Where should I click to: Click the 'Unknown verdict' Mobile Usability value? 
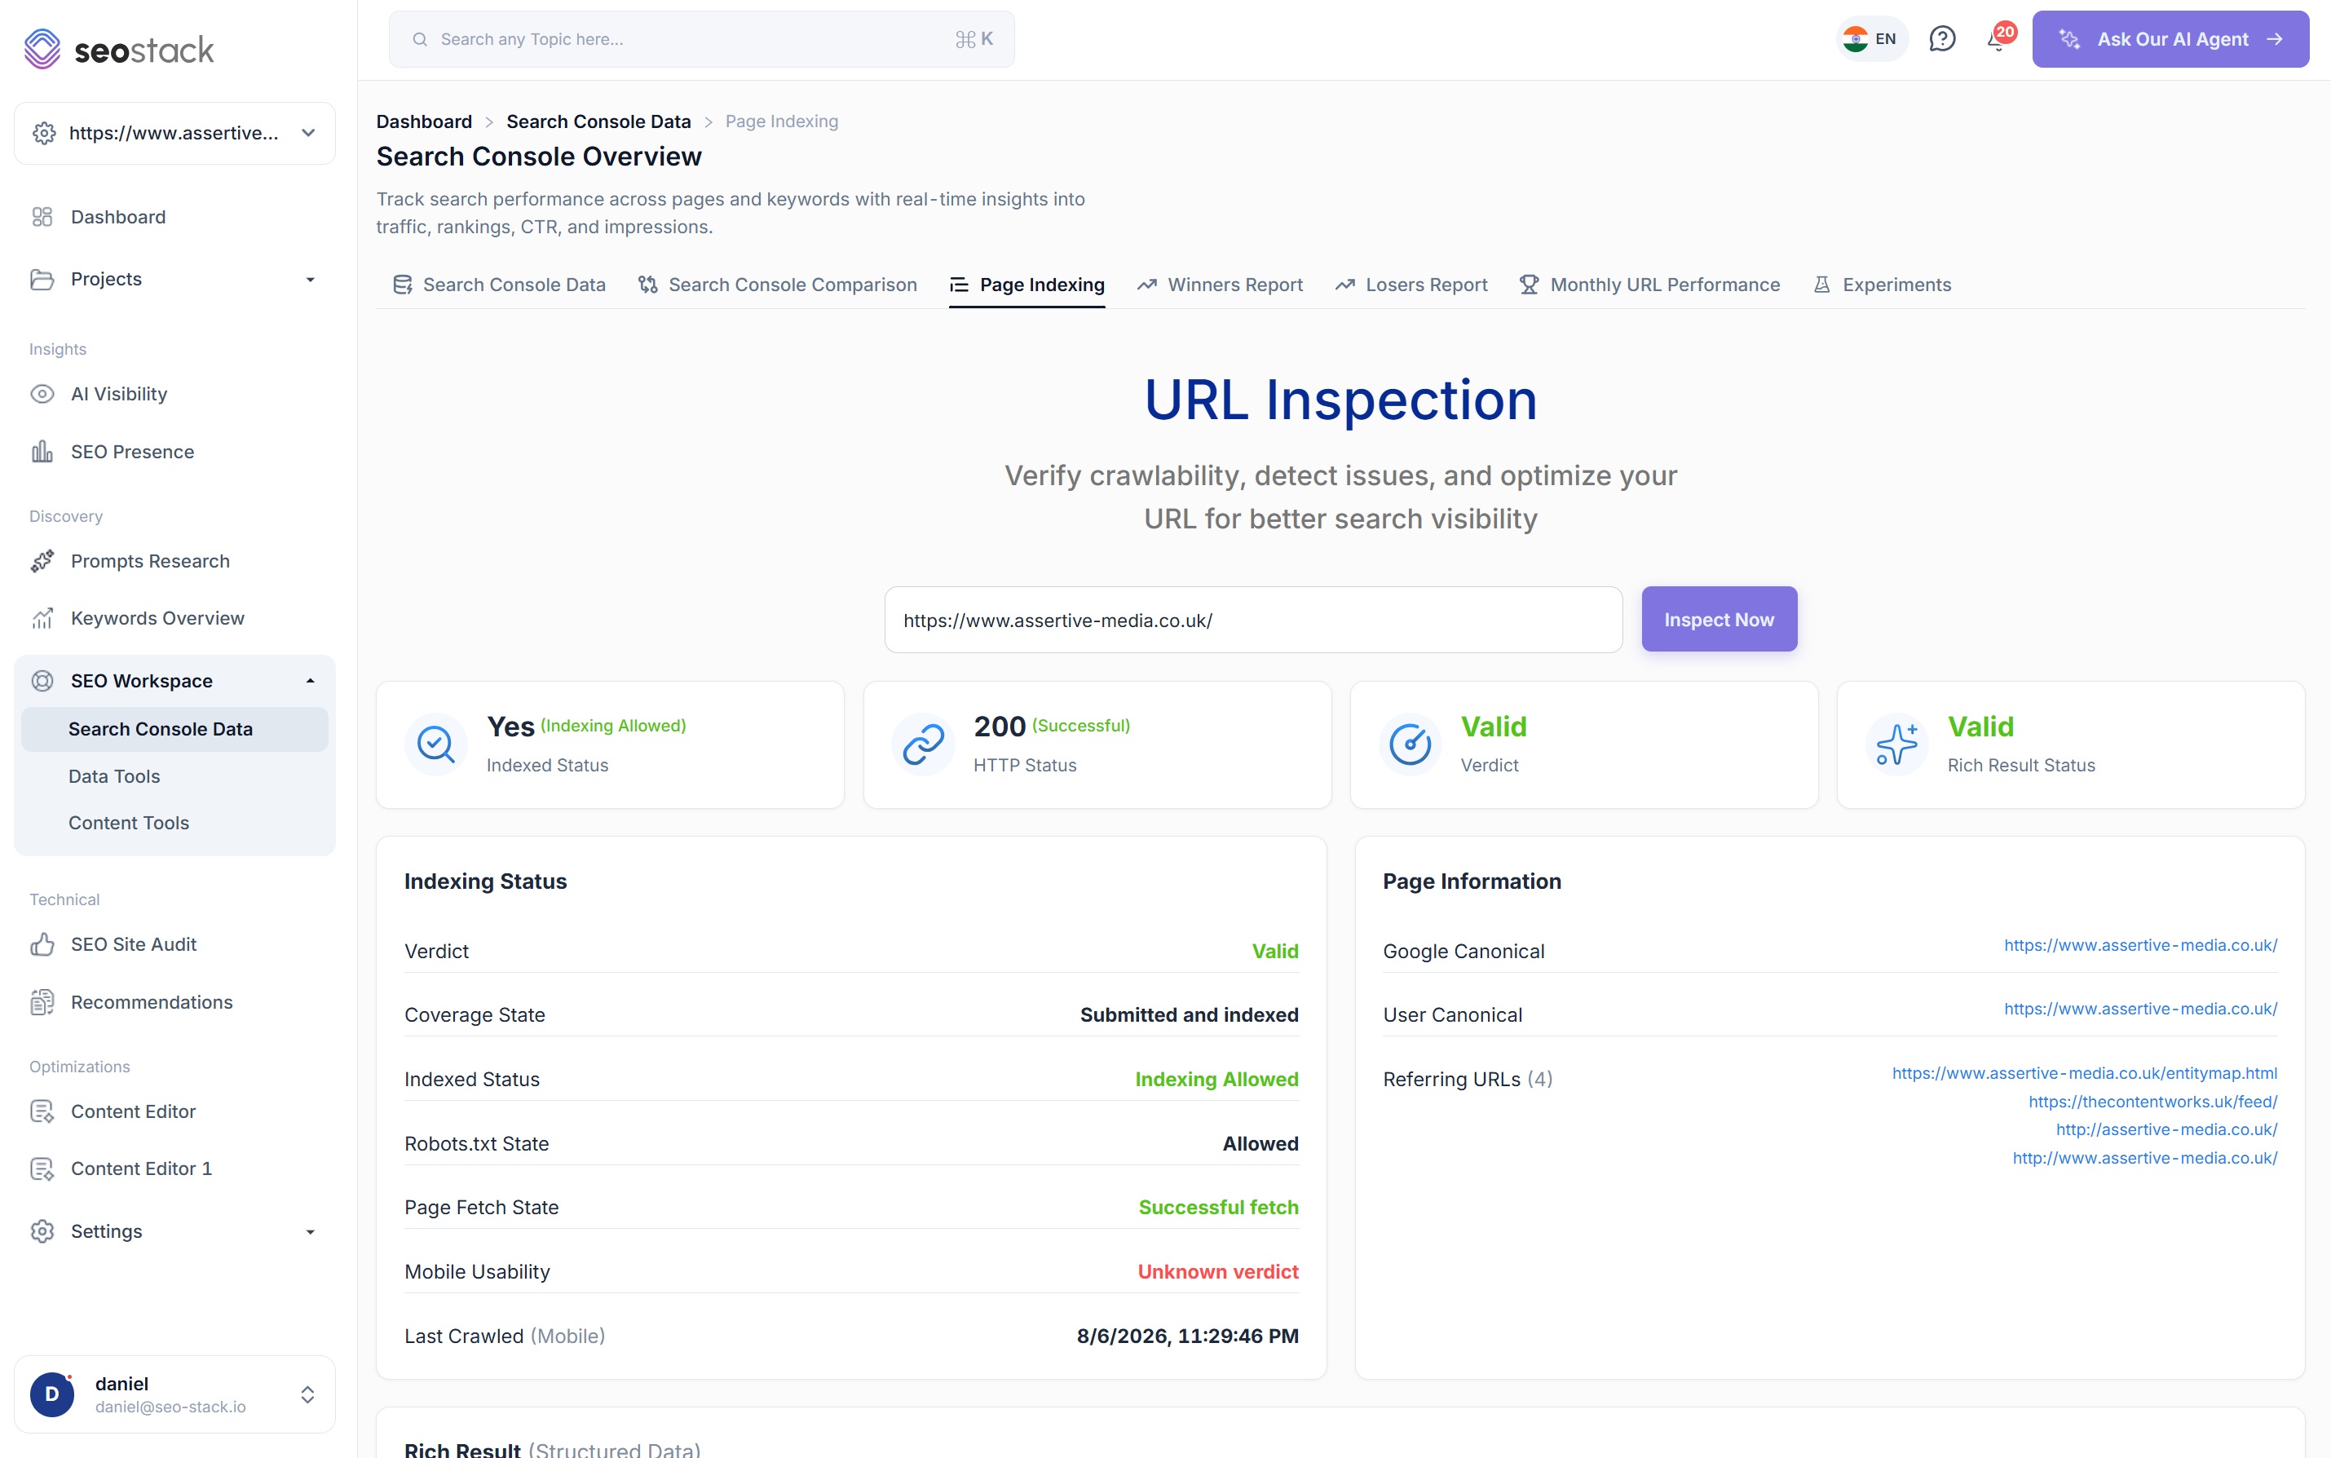pyautogui.click(x=1217, y=1272)
